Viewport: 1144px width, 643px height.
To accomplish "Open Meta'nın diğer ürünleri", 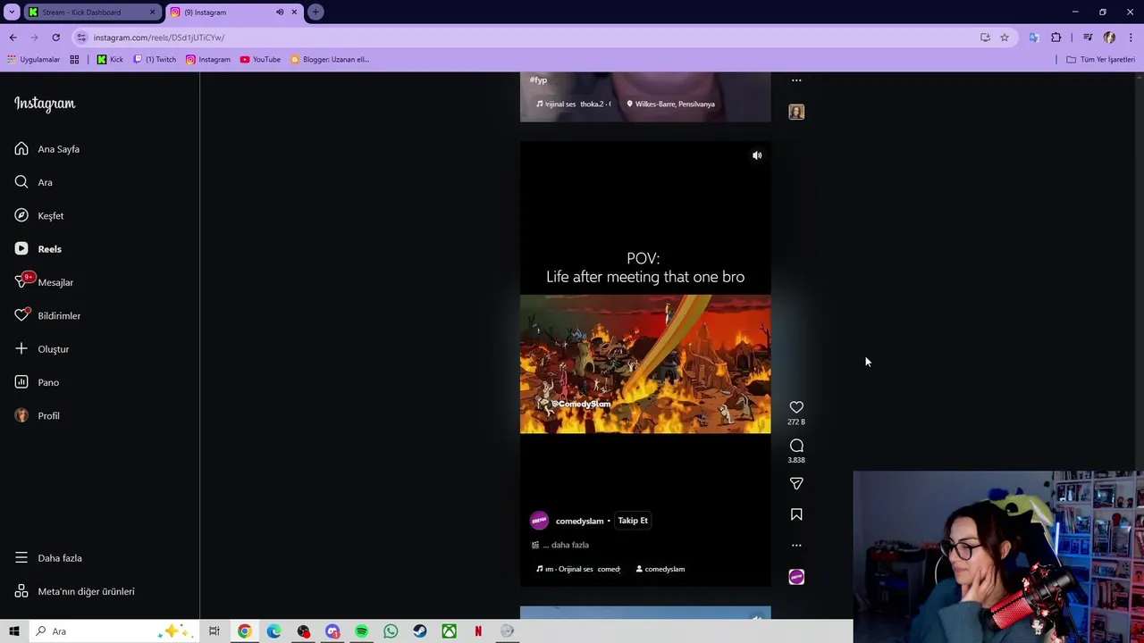I will pos(75,591).
